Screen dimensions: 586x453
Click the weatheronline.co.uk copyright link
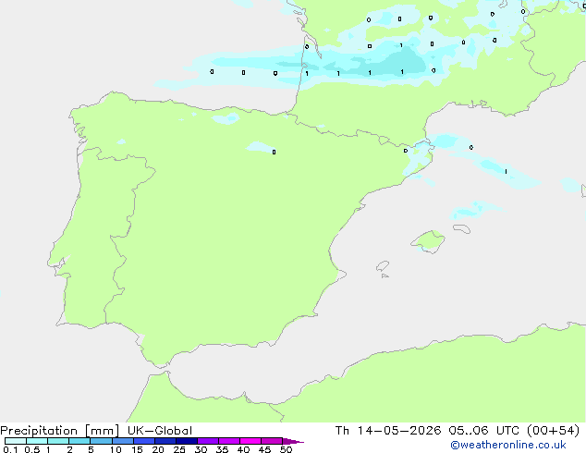click(508, 445)
